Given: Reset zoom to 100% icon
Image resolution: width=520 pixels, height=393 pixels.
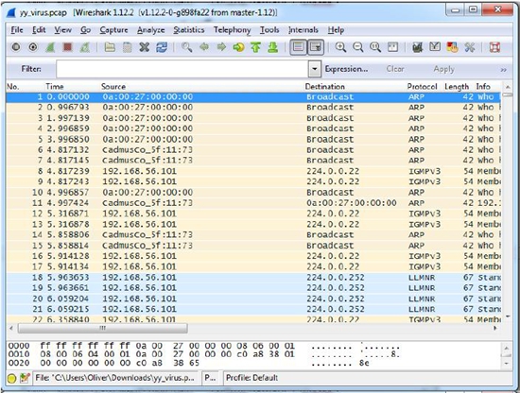Looking at the screenshot, I should point(375,47).
